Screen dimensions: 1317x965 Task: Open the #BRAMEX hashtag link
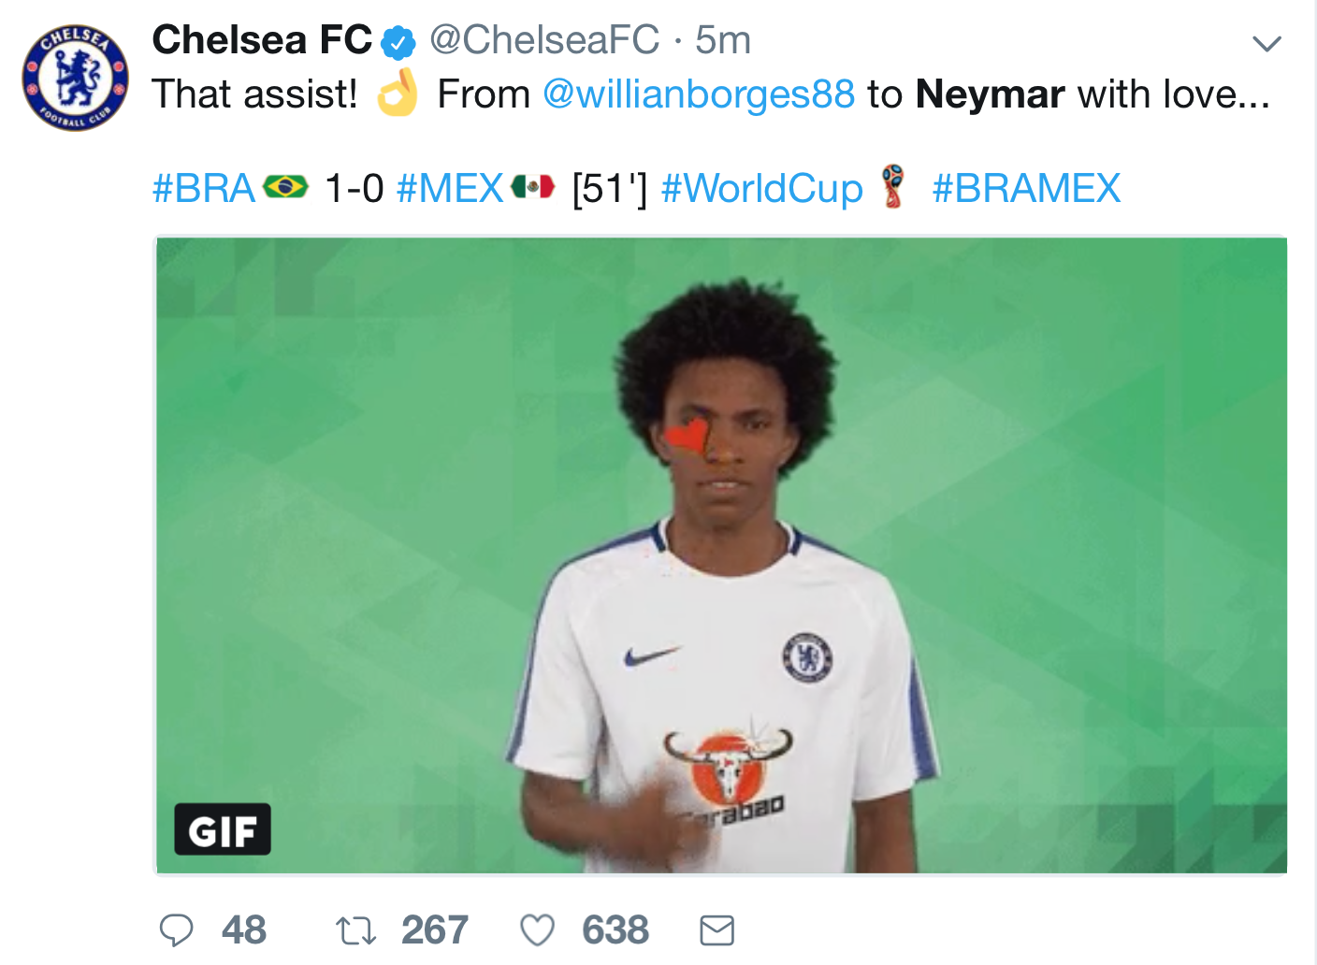pos(1026,189)
